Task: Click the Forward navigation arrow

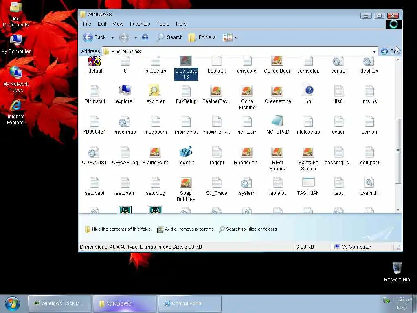Action: pyautogui.click(x=124, y=37)
